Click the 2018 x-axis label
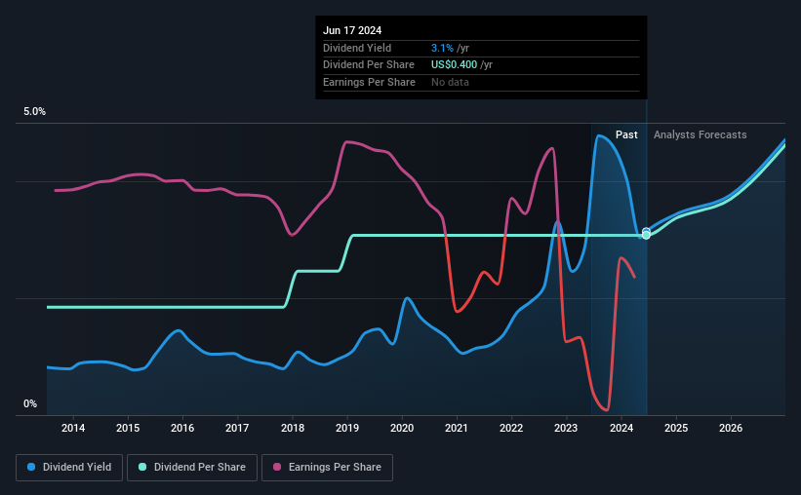 pos(293,428)
